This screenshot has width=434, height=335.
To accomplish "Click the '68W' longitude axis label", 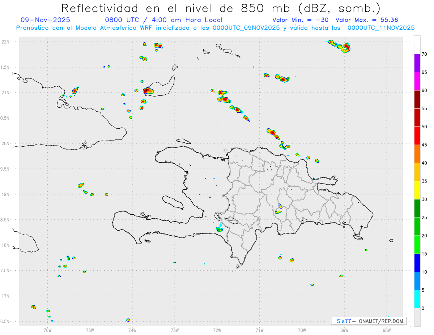I will [x=387, y=330].
